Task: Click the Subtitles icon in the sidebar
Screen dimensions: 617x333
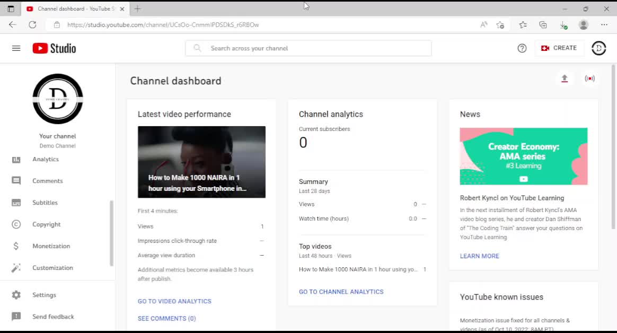Action: click(x=16, y=203)
